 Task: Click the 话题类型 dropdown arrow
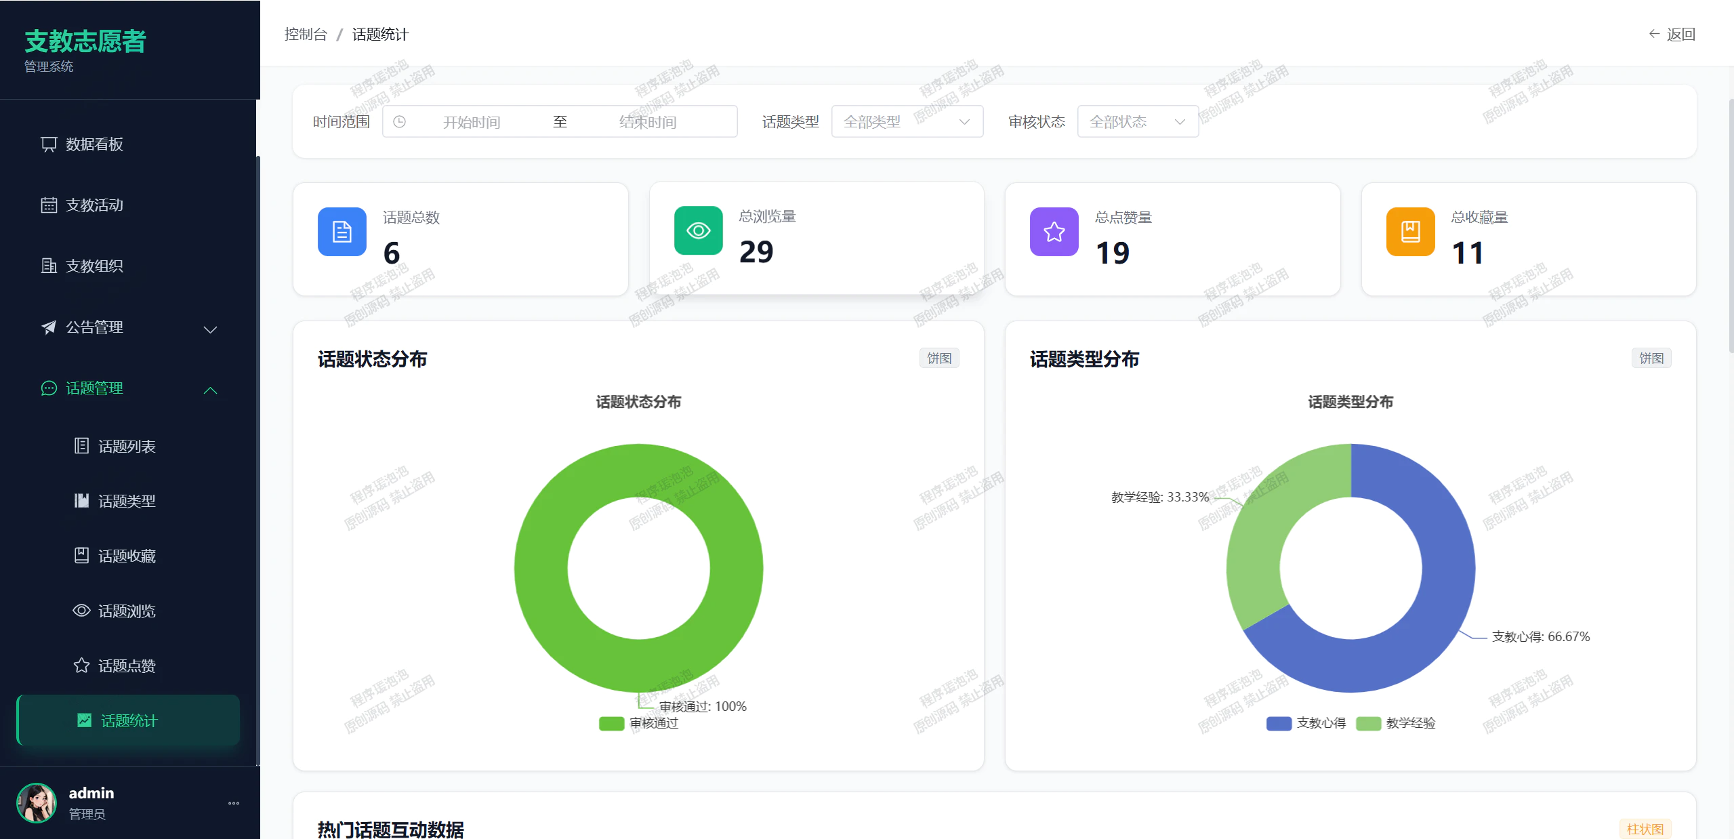pos(964,122)
